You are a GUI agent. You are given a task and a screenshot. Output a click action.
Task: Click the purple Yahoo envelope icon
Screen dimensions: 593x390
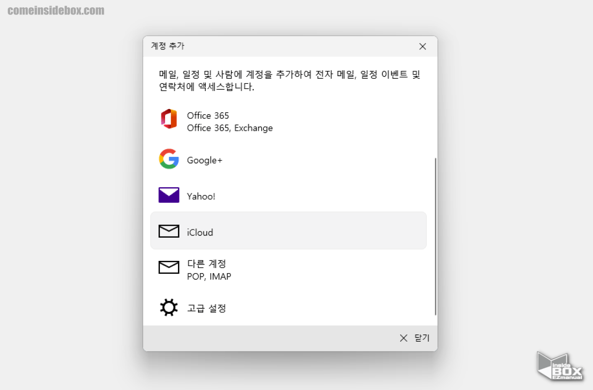point(169,195)
